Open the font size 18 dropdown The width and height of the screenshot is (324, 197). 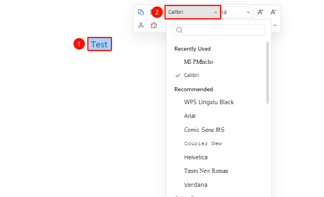tap(248, 12)
